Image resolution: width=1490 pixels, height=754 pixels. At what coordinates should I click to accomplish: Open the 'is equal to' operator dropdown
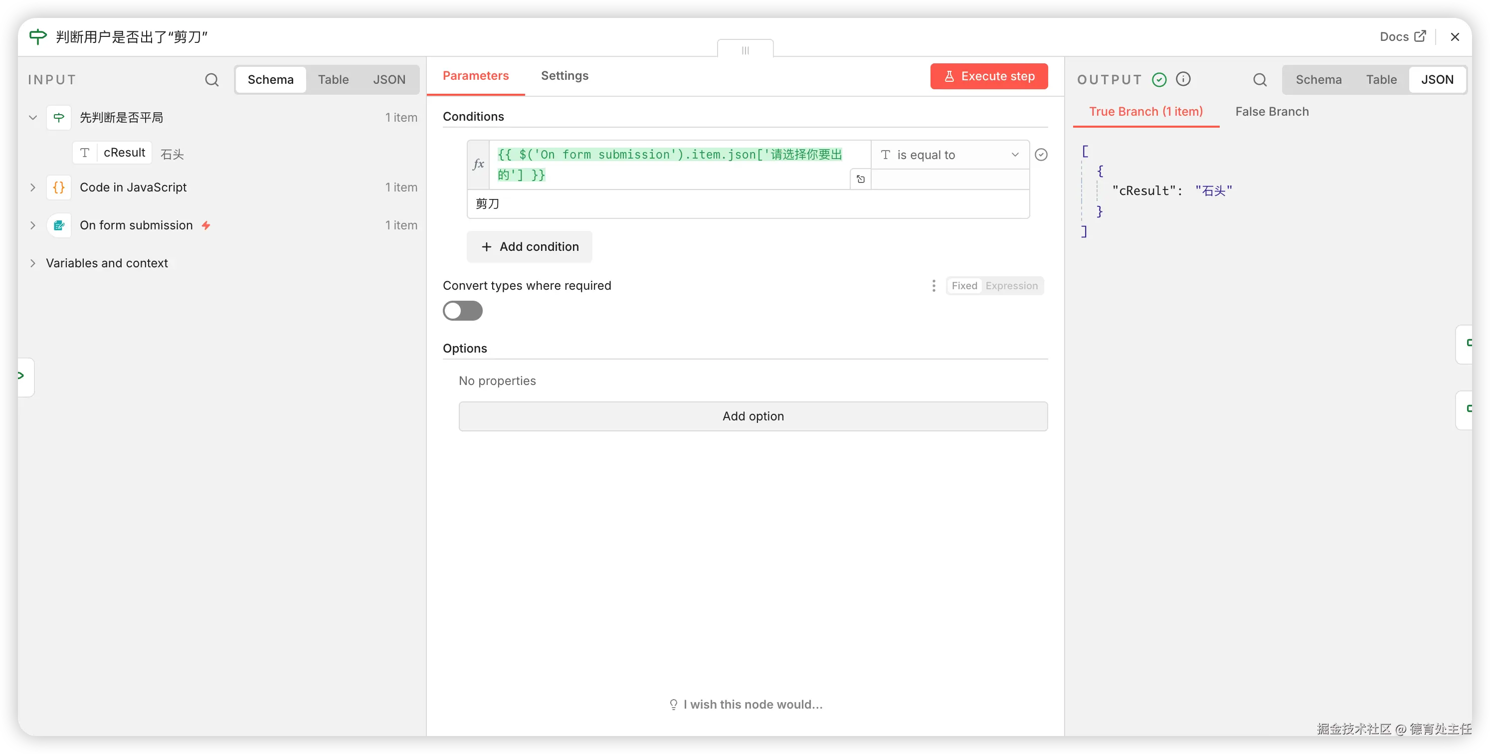[x=950, y=155]
